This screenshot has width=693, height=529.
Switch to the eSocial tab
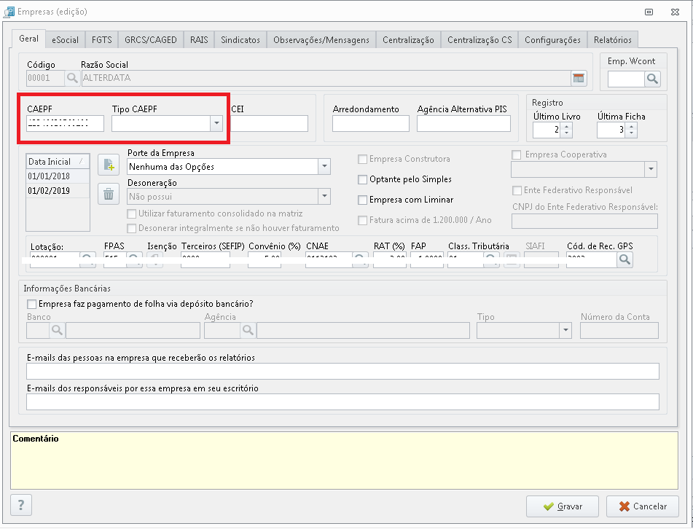[65, 40]
